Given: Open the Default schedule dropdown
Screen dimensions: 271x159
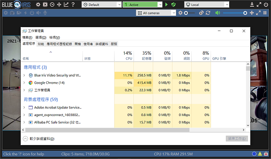Looking at the screenshot, I should click(x=102, y=5).
